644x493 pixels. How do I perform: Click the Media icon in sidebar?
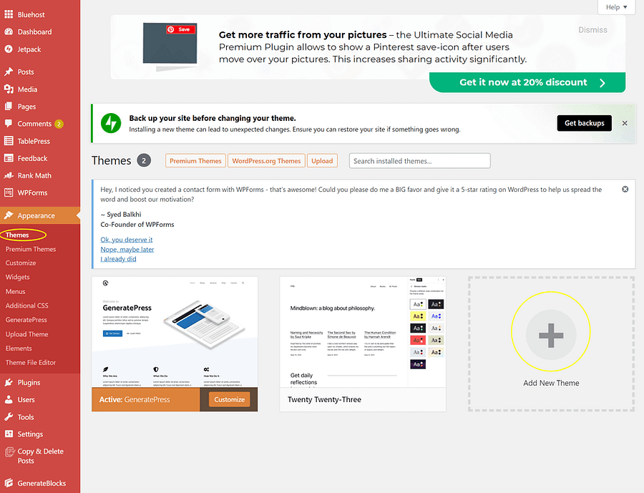point(9,89)
